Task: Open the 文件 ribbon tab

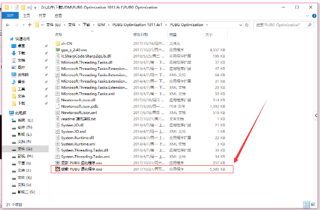Action: [x=10, y=15]
